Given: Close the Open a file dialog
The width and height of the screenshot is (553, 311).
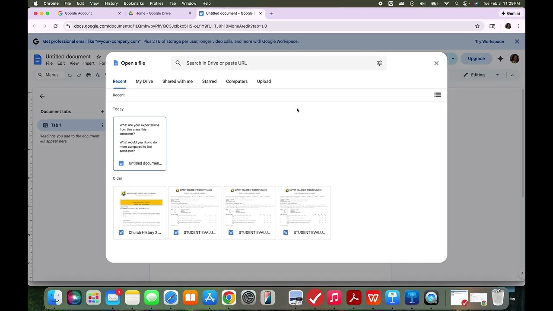Looking at the screenshot, I should 436,63.
